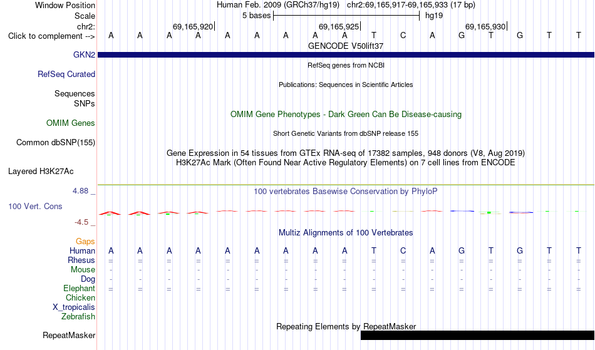The width and height of the screenshot is (595, 350).
Task: Click the Short Genetic Variants dbSNP title
Action: [346, 133]
